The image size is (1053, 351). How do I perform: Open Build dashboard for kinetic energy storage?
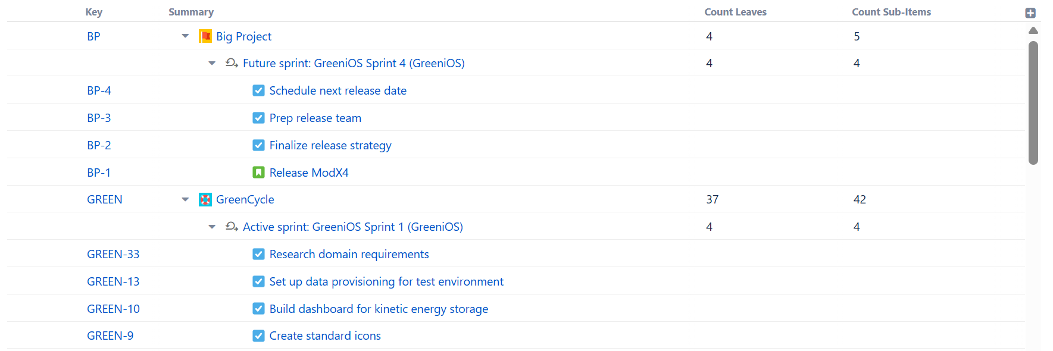[379, 309]
